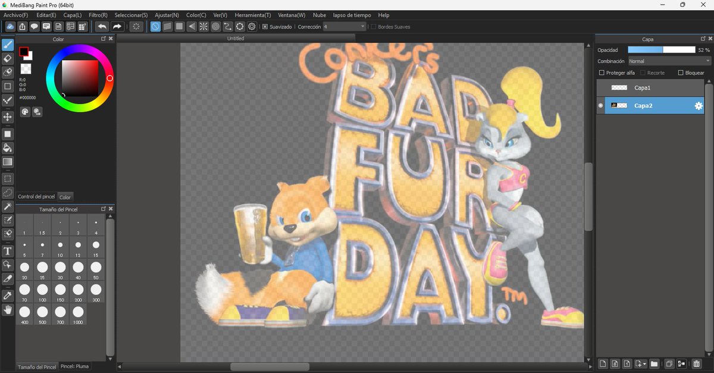Toggle visibility of layer Capa2
This screenshot has width=714, height=373.
click(x=600, y=105)
